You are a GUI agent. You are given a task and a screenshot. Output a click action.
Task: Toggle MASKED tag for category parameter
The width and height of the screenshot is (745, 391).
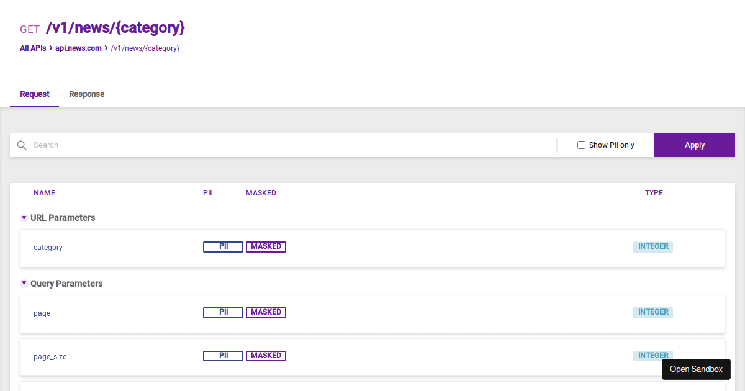point(266,246)
